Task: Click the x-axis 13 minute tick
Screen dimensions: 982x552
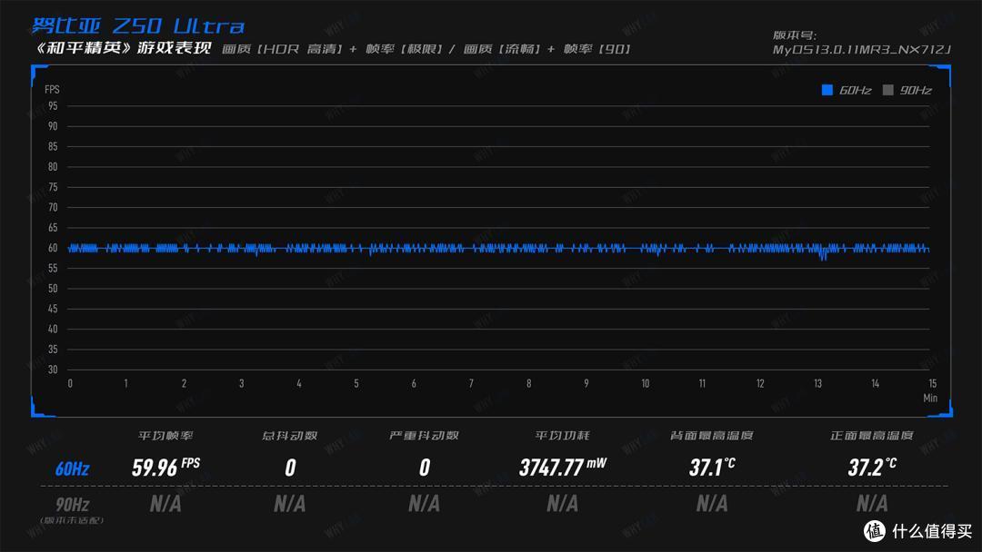Action: [818, 384]
